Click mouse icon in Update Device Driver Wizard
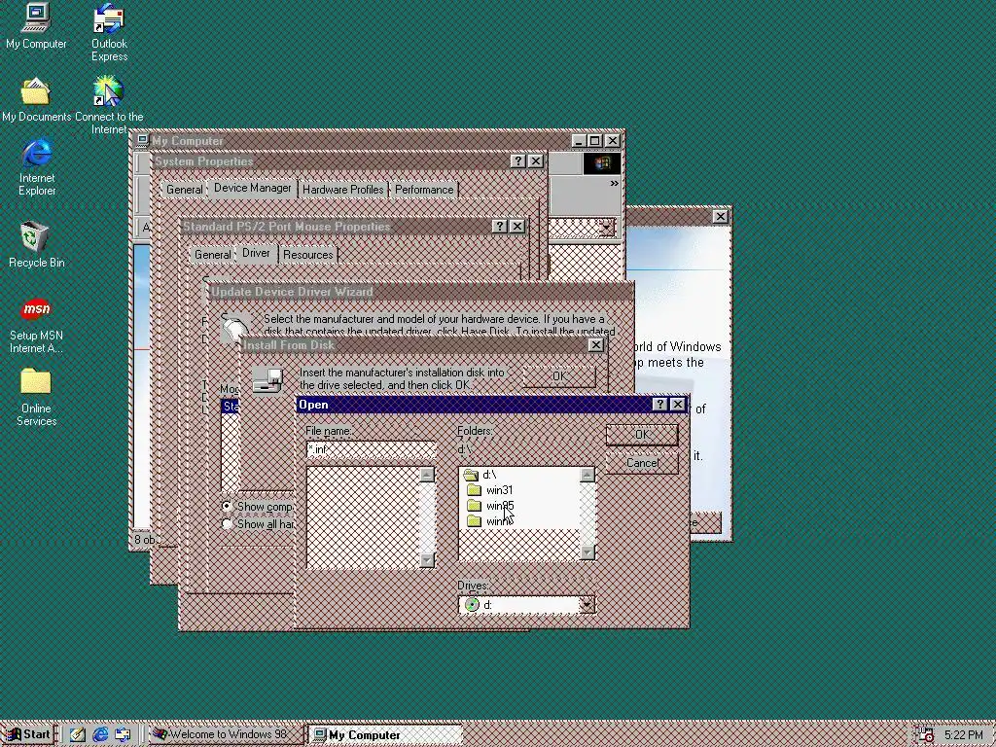The image size is (996, 747). (x=233, y=327)
